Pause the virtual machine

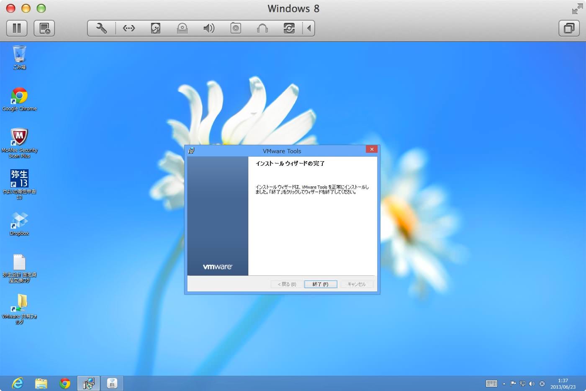coord(17,28)
